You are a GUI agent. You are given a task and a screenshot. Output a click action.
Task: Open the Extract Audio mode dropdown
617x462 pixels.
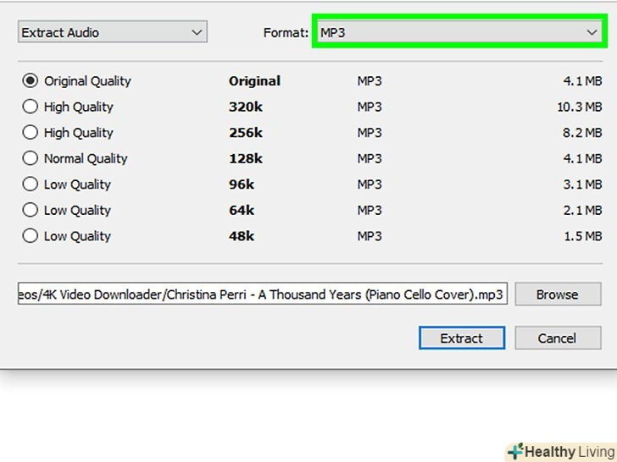(113, 32)
